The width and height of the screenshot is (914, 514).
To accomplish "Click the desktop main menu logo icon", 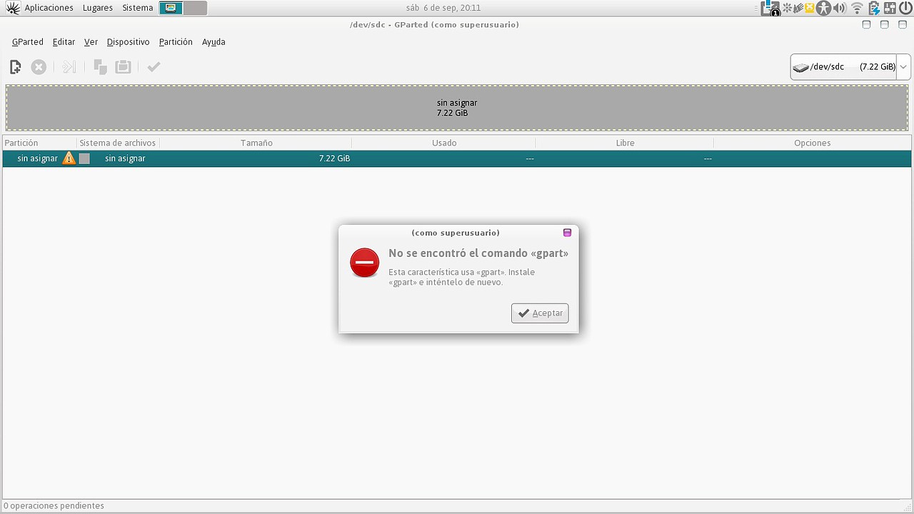I will coord(12,8).
